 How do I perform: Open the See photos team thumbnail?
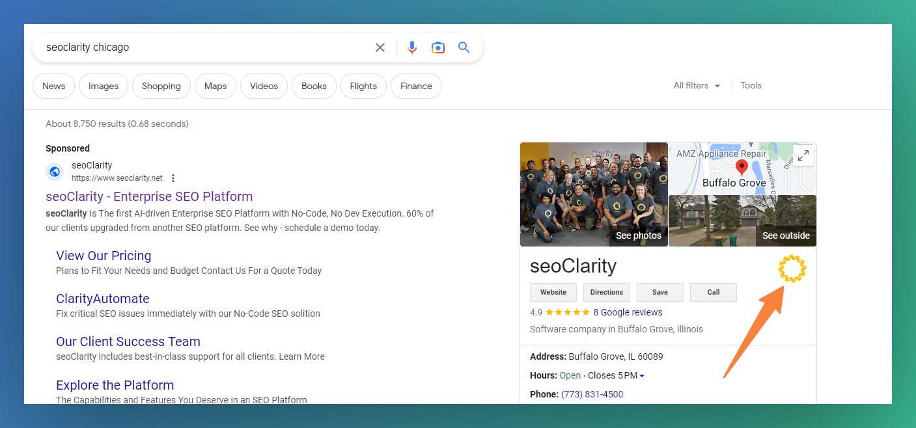[594, 194]
